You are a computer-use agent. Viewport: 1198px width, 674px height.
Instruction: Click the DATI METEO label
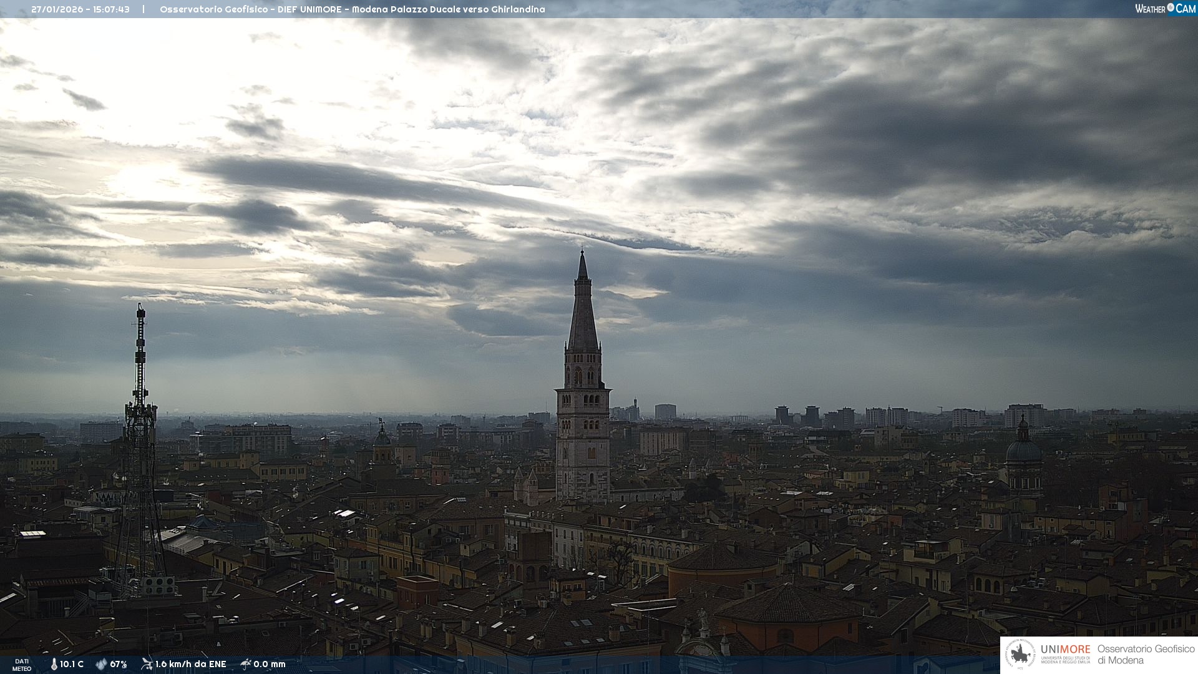pos(22,665)
